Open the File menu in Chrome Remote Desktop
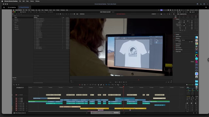 tap(20, 1)
